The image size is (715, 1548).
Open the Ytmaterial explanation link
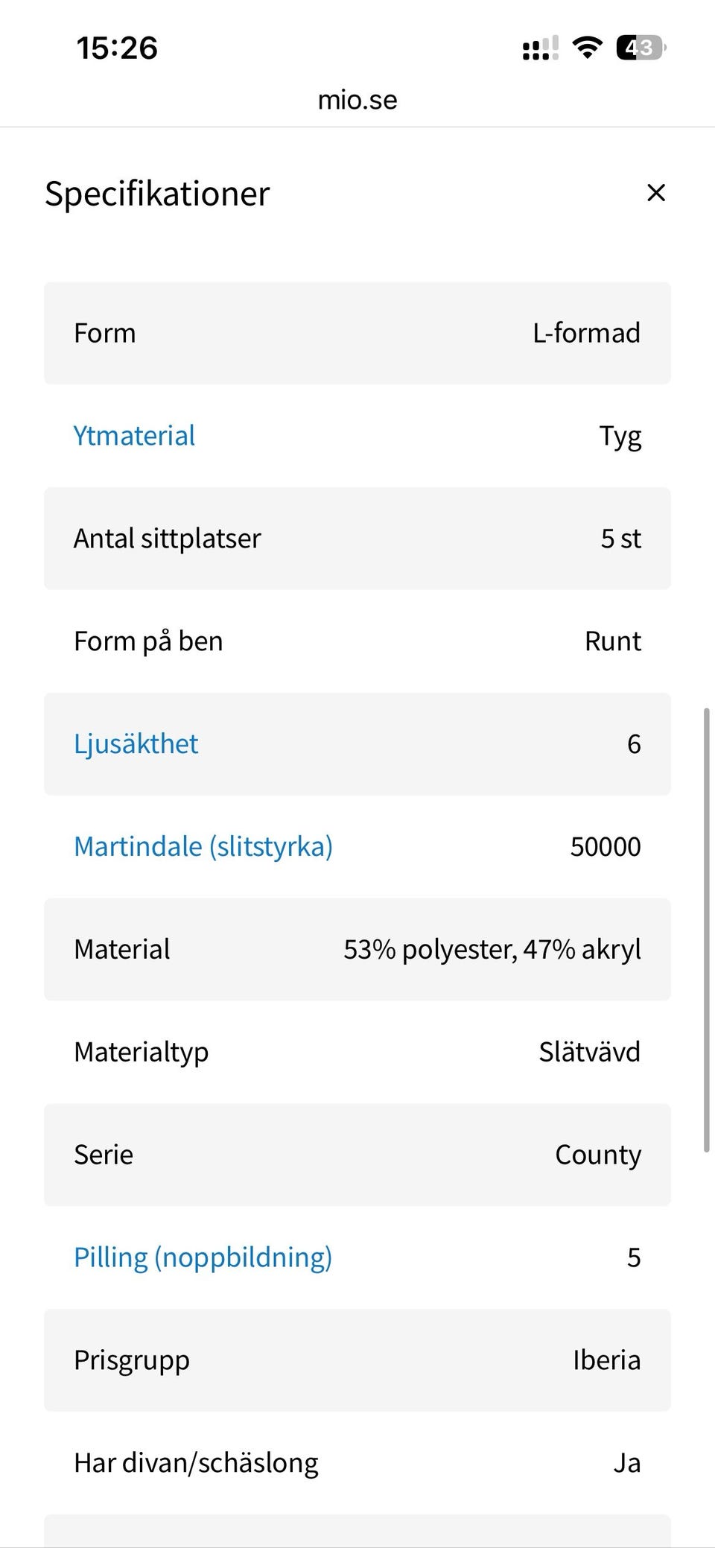click(x=134, y=436)
